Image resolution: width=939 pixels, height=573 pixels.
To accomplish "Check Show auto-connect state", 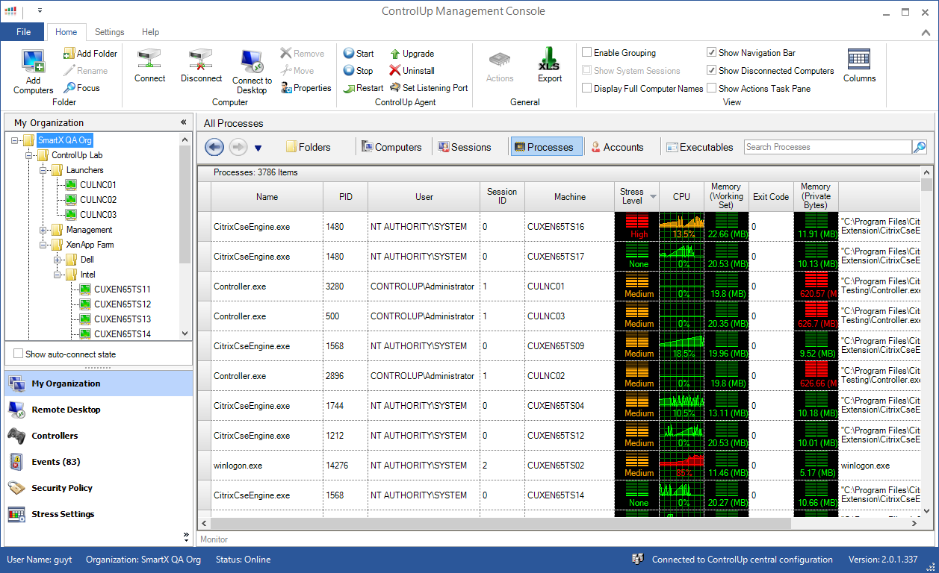I will click(x=19, y=354).
